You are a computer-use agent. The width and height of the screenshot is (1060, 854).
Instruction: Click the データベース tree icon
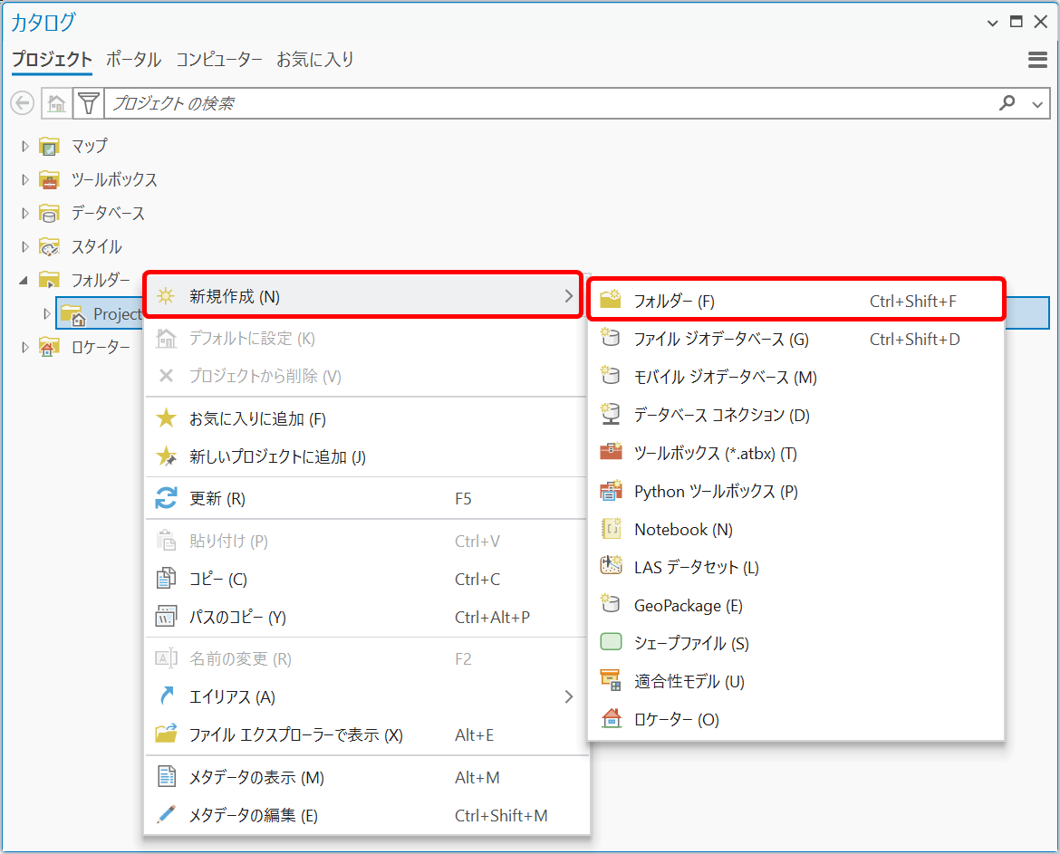click(49, 214)
